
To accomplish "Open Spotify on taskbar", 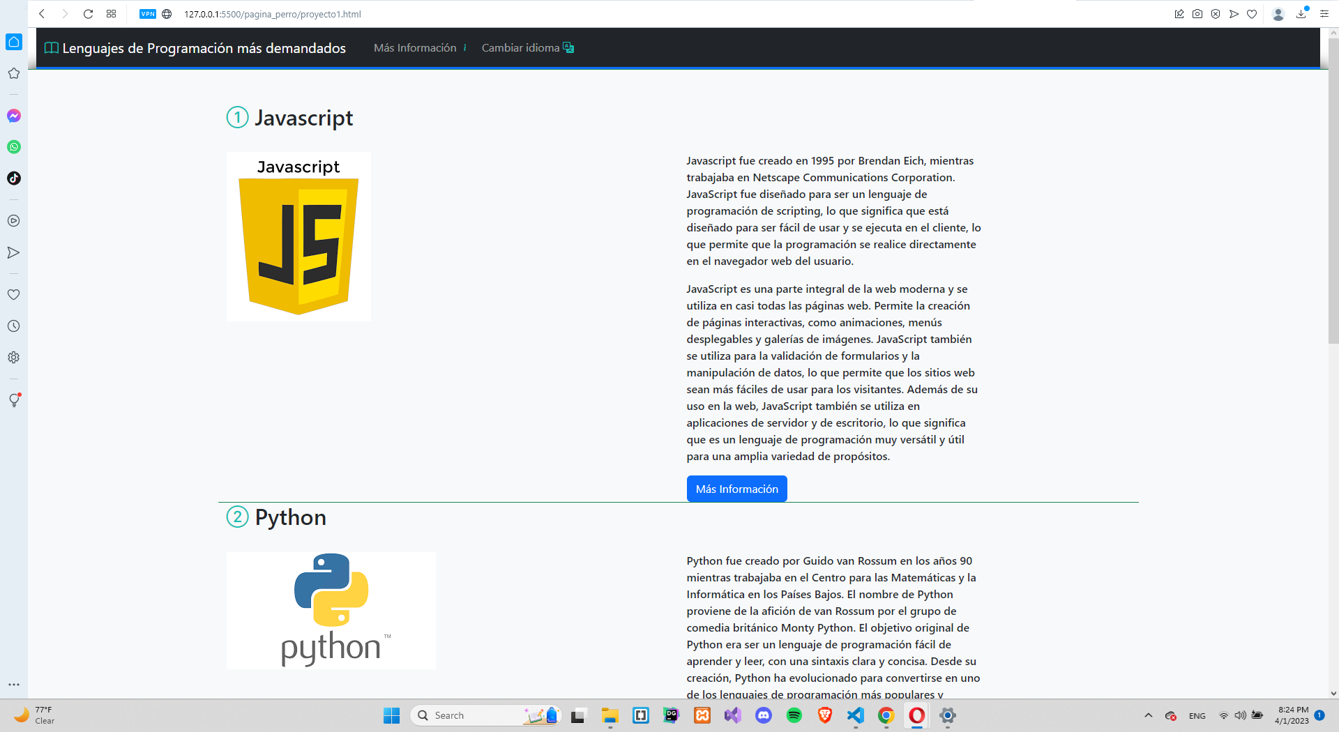I will (794, 715).
